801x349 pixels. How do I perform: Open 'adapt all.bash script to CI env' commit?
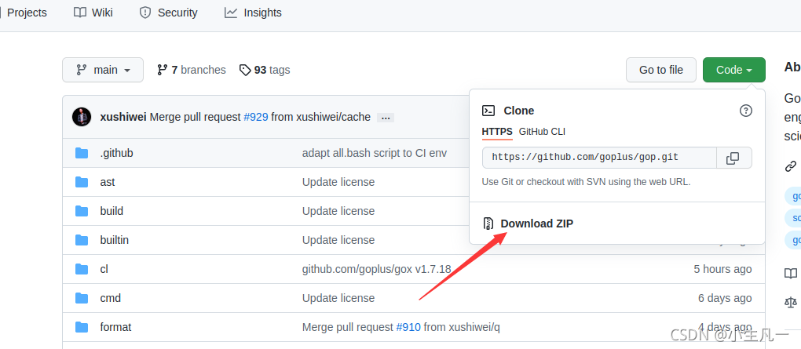[x=375, y=153]
